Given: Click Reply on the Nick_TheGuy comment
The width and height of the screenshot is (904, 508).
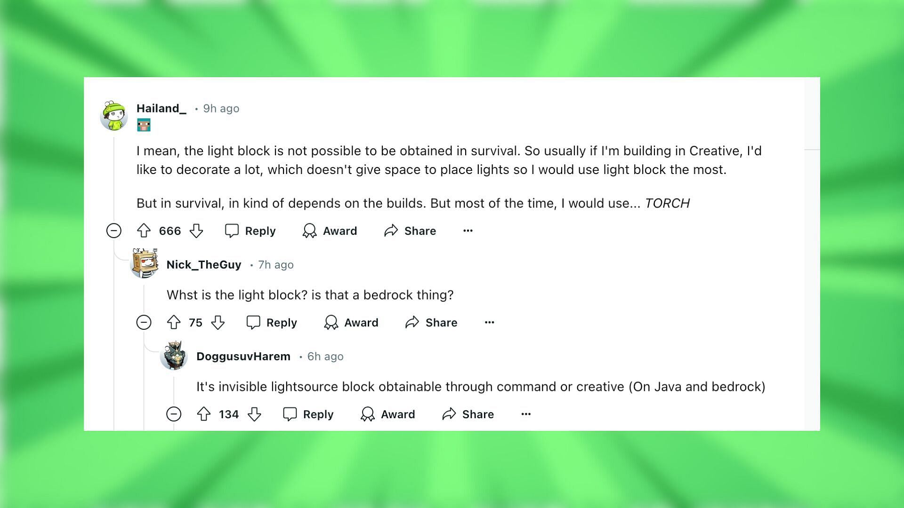Looking at the screenshot, I should click(273, 322).
